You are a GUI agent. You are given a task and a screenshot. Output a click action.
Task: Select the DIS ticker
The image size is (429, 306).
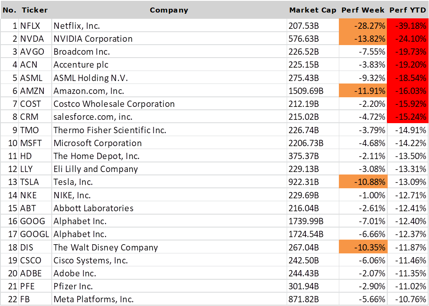click(x=27, y=248)
